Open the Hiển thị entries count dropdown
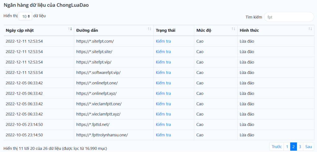This screenshot has height=152, width=317. coord(25,16)
